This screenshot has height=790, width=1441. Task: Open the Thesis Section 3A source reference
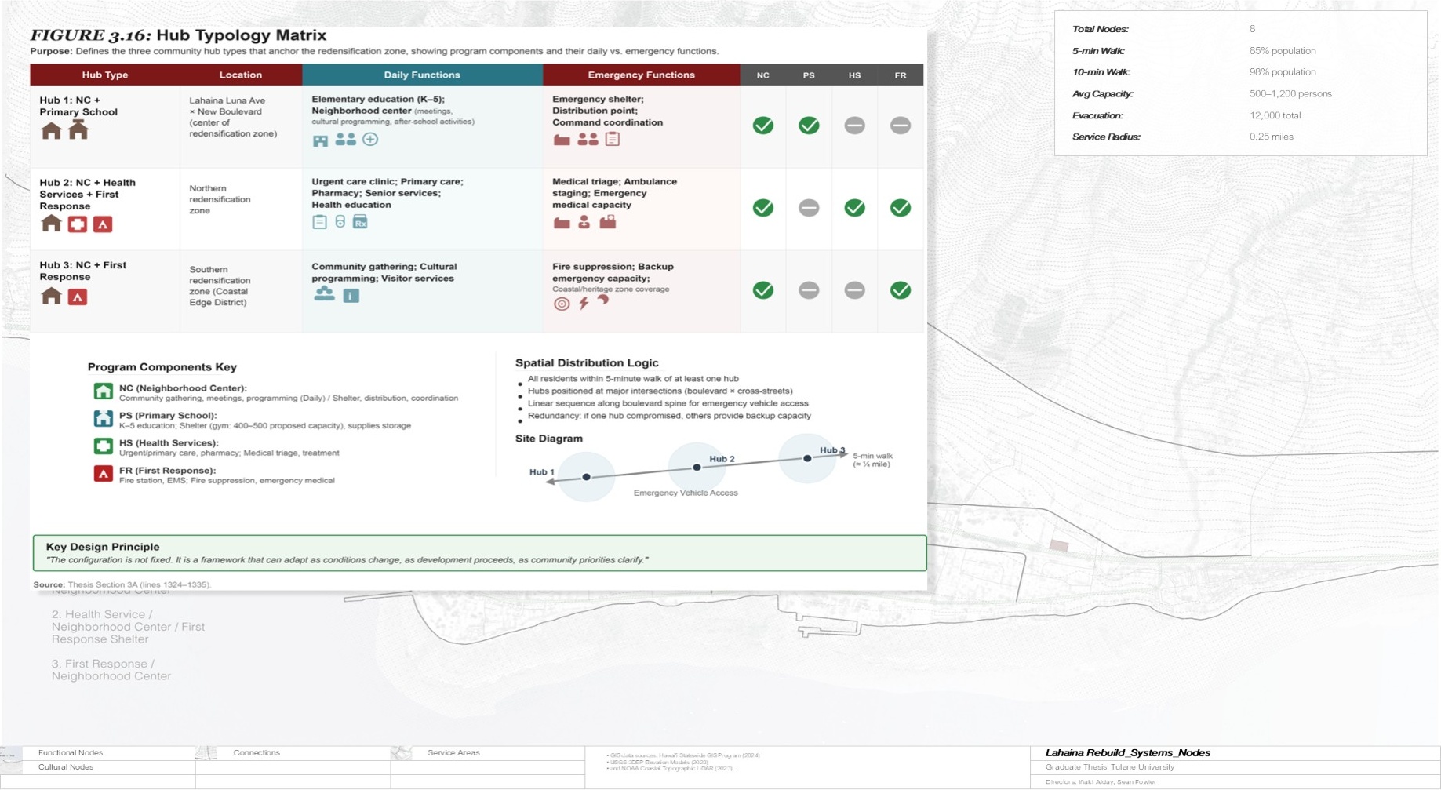point(129,584)
